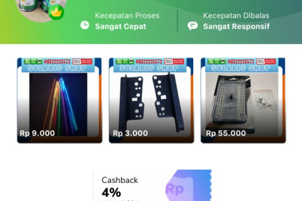302x201 pixels.
Task: Click the purple Rp coupon icon
Action: (175, 189)
